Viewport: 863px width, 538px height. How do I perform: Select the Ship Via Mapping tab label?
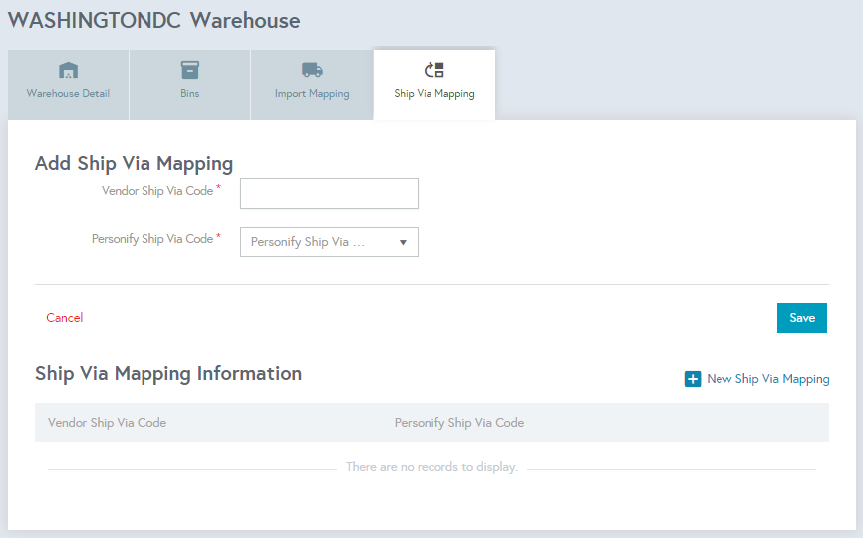tap(434, 94)
